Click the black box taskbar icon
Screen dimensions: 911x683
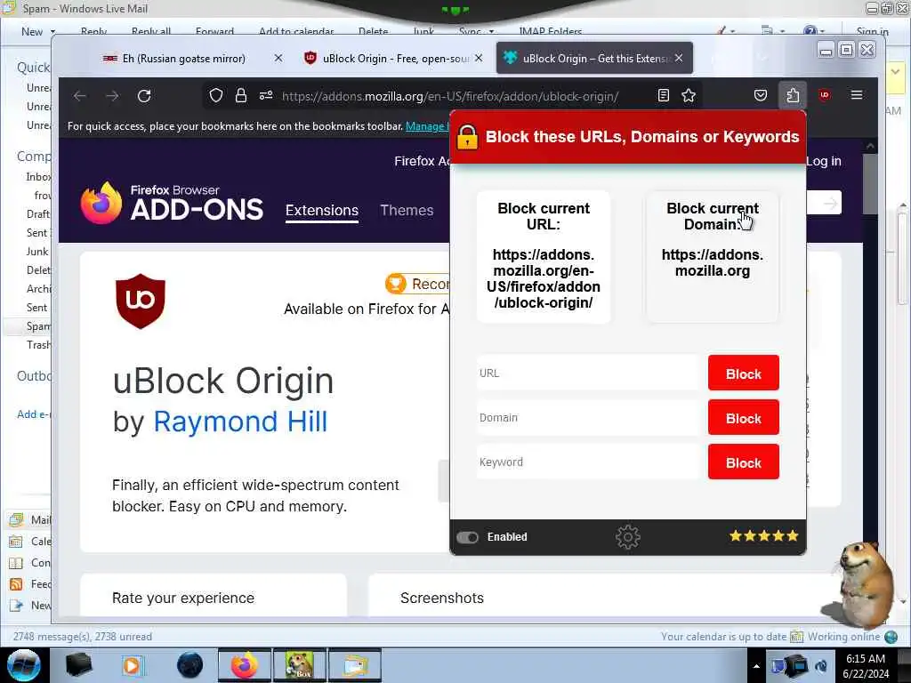(x=78, y=665)
